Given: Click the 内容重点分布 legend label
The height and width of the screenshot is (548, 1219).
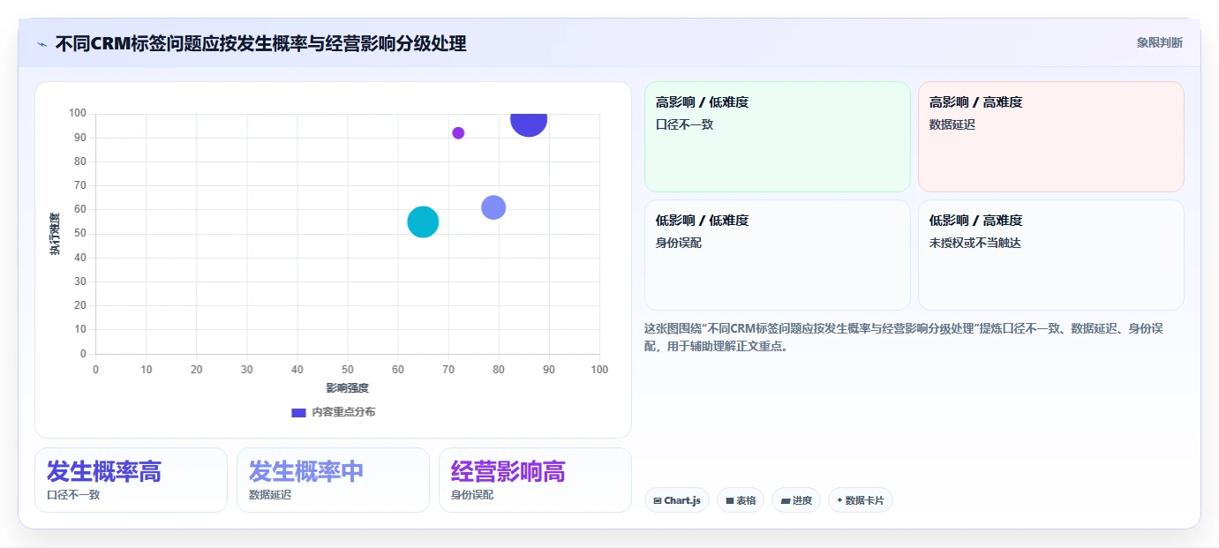Looking at the screenshot, I should [x=343, y=412].
